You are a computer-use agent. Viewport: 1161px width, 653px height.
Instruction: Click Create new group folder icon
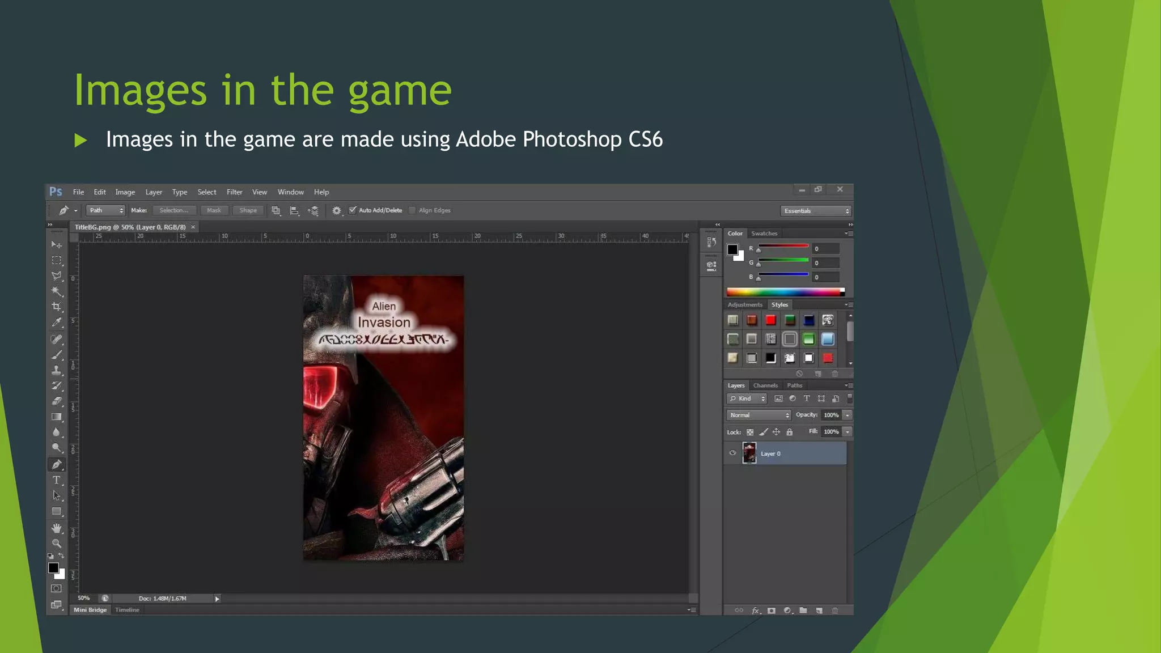click(803, 610)
